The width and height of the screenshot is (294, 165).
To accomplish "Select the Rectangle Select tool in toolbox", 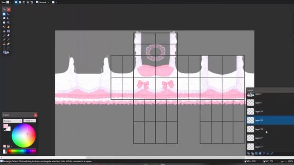I will point(4,14).
